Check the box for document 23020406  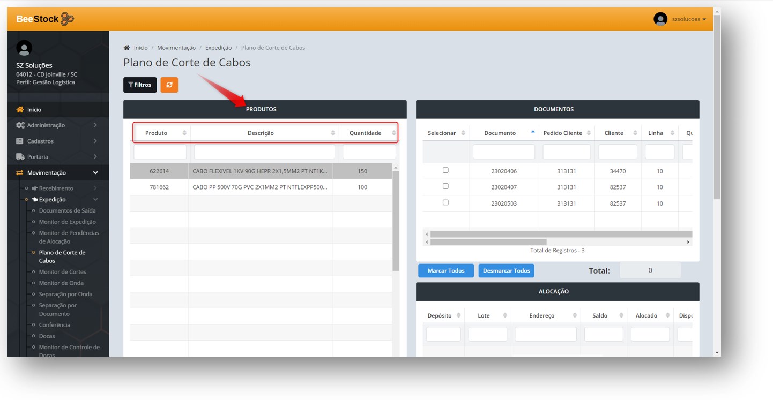(x=445, y=170)
